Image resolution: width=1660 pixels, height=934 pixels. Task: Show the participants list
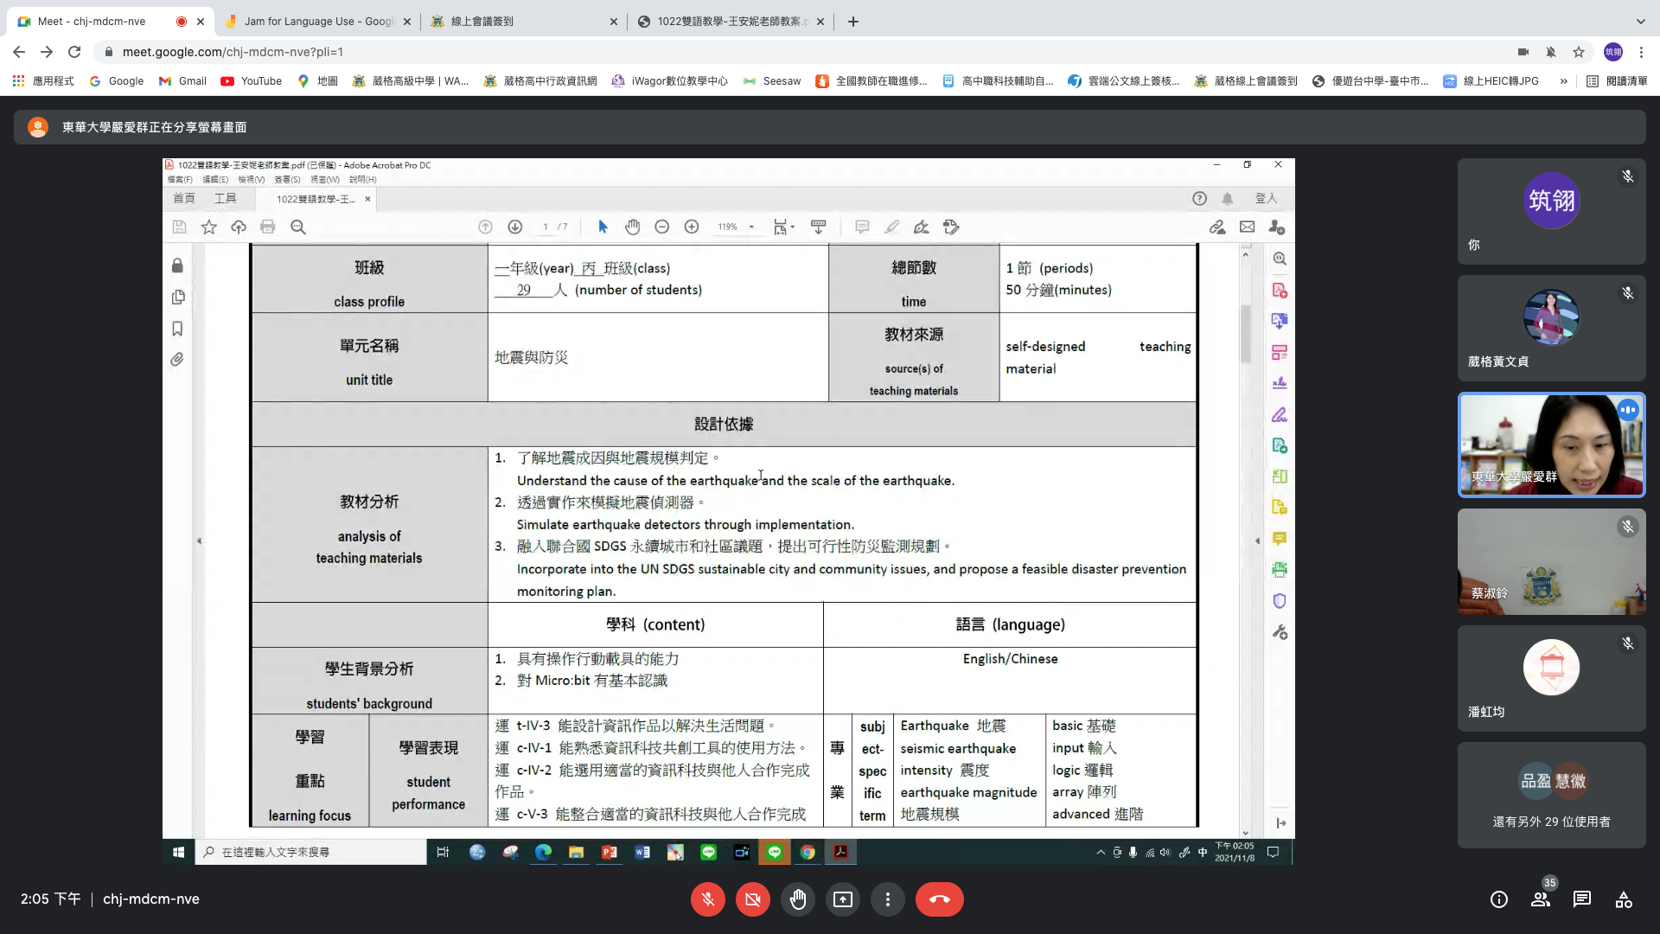tap(1541, 899)
